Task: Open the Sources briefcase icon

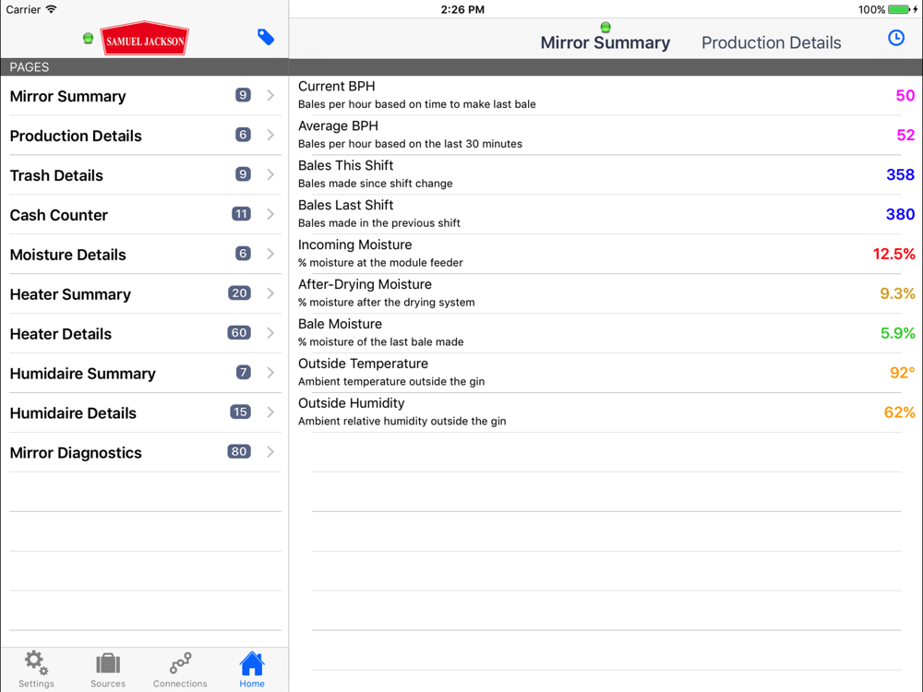Action: (108, 668)
